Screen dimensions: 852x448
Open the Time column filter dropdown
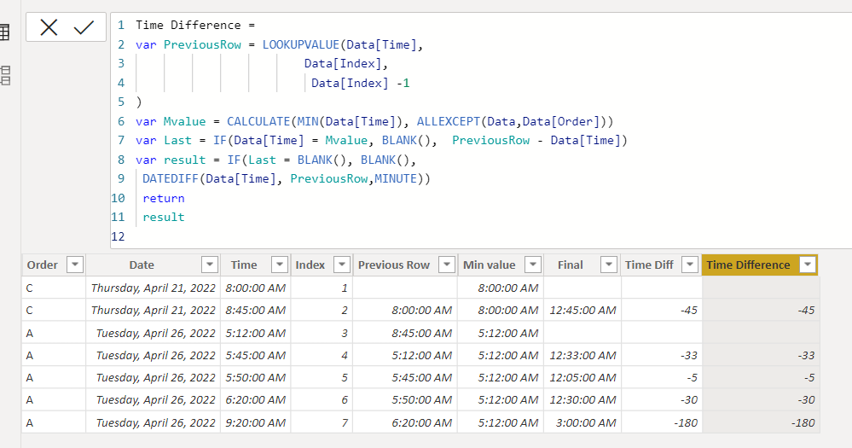[279, 265]
